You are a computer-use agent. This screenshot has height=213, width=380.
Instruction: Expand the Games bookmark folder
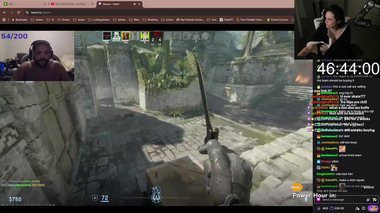(37, 20)
